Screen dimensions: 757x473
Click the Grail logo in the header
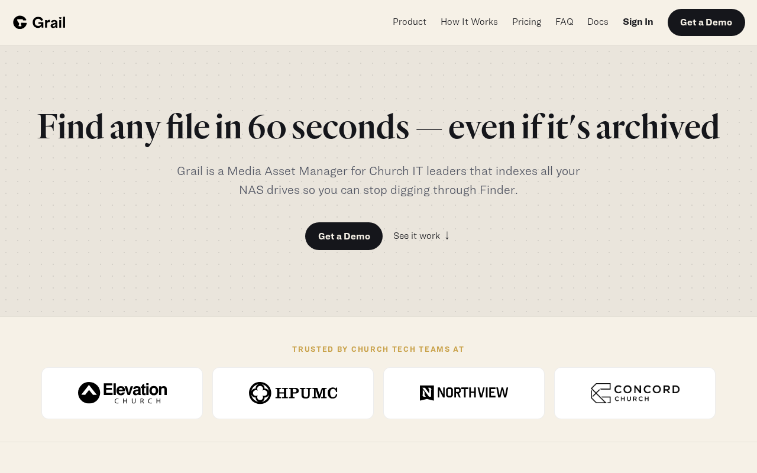[x=39, y=22]
